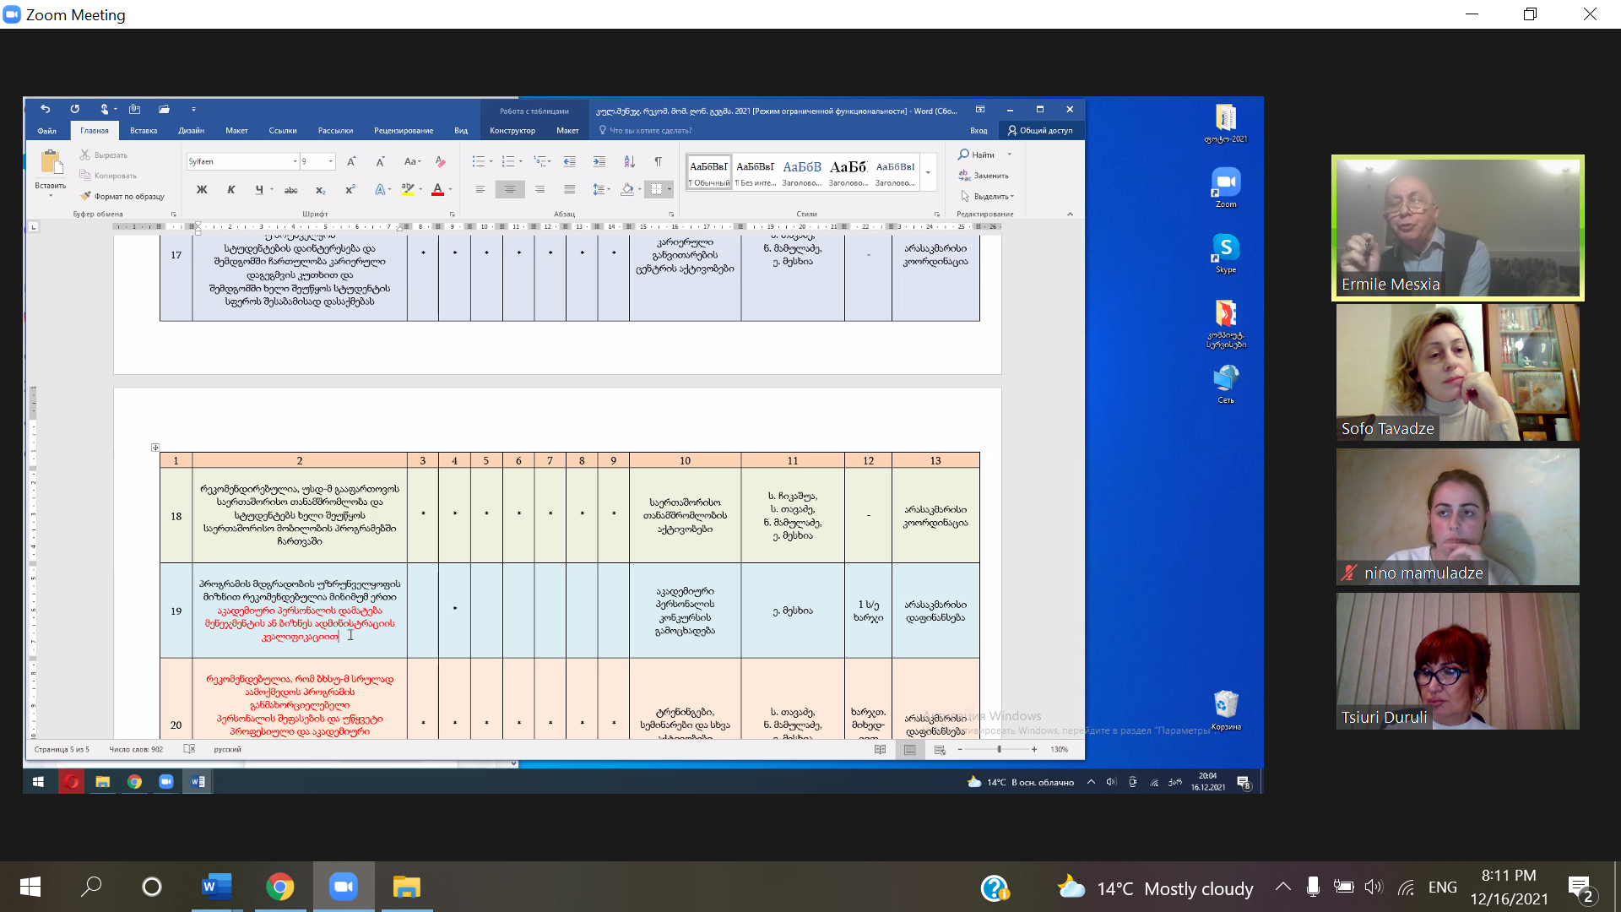This screenshot has width=1621, height=912.
Task: Toggle Italic (К) formatting
Action: pos(230,190)
